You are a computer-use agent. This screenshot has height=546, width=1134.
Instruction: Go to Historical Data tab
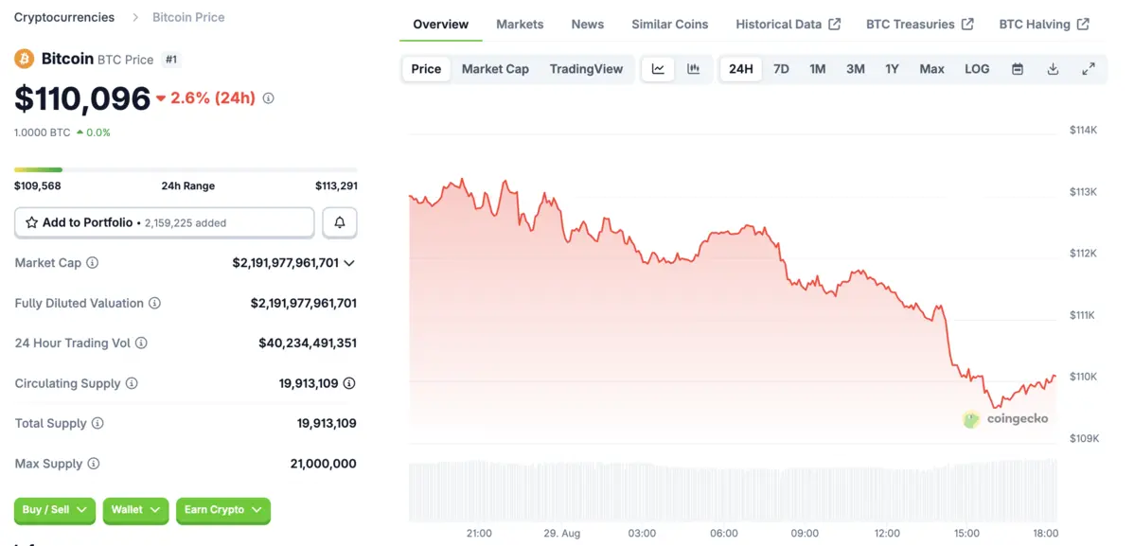point(787,24)
